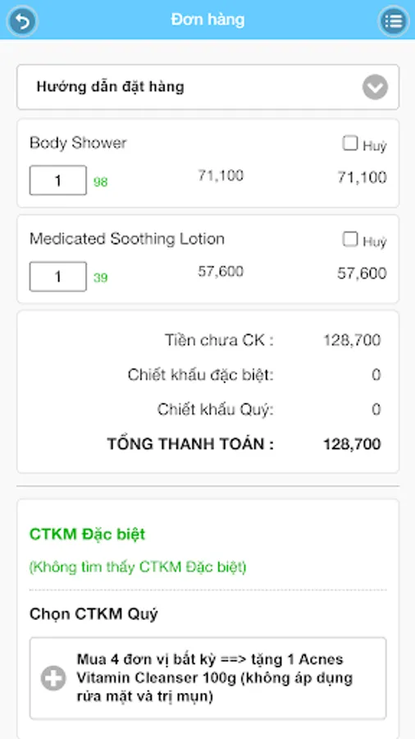Viewport: 415px width, 739px height.
Task: Check Huỷ box for Medicated Soothing Lotion
Action: point(350,240)
